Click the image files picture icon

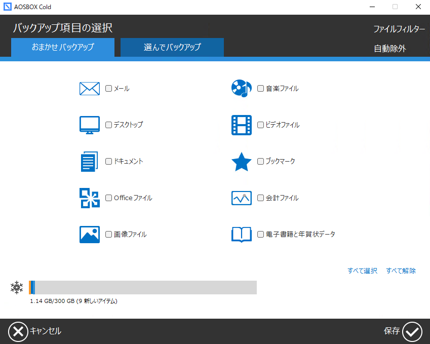coord(90,235)
